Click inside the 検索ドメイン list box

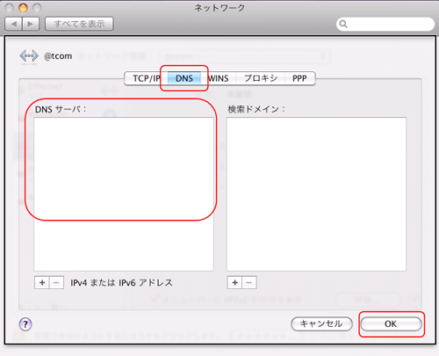[316, 194]
